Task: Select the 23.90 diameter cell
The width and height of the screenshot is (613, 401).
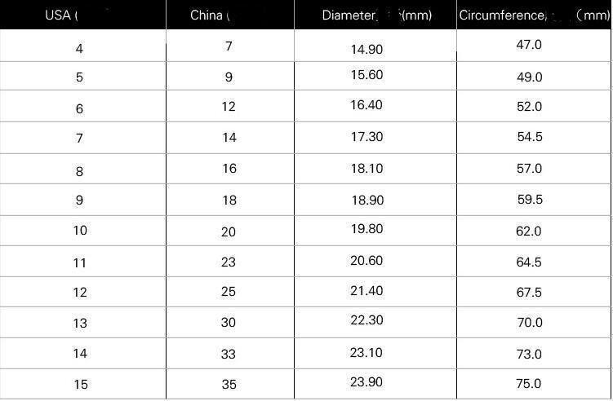Action: pos(366,383)
